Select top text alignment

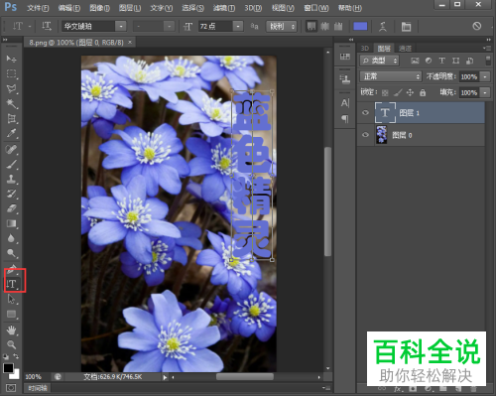coord(311,26)
